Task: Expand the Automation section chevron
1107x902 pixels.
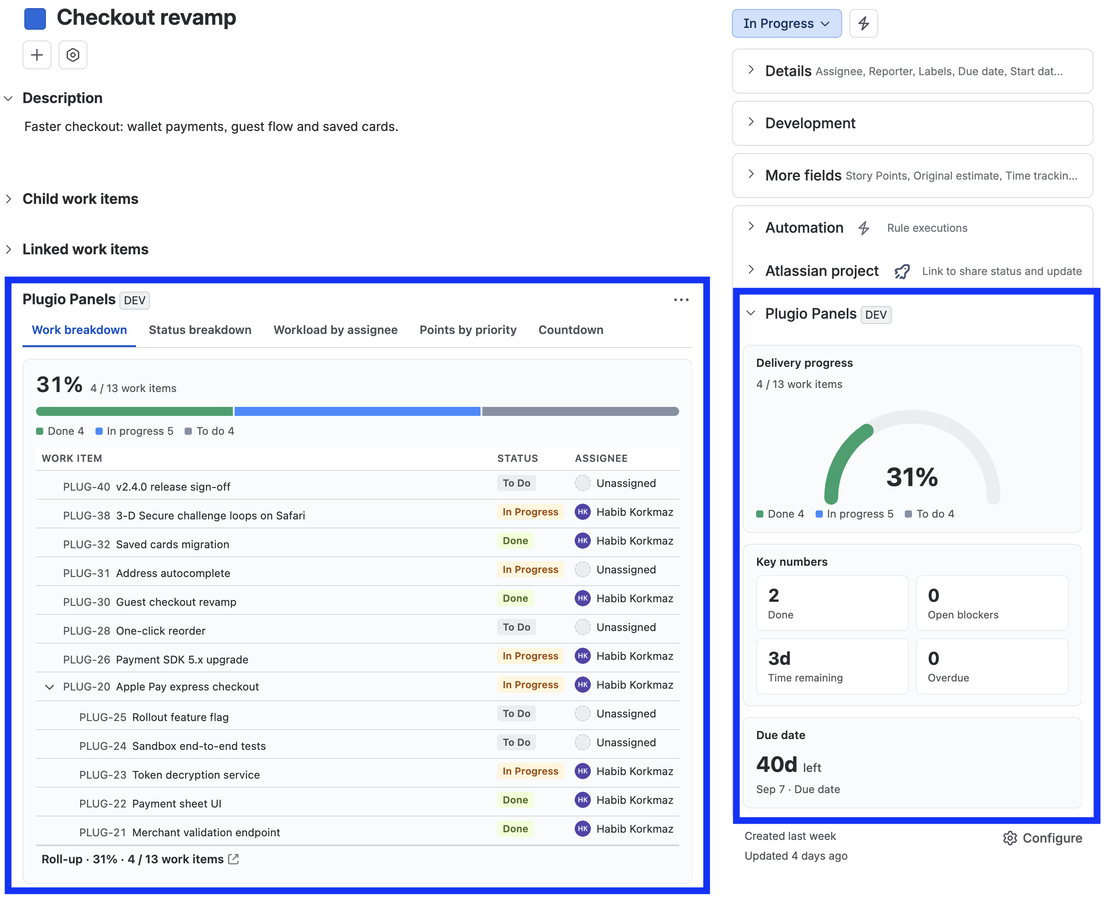Action: pyautogui.click(x=750, y=226)
